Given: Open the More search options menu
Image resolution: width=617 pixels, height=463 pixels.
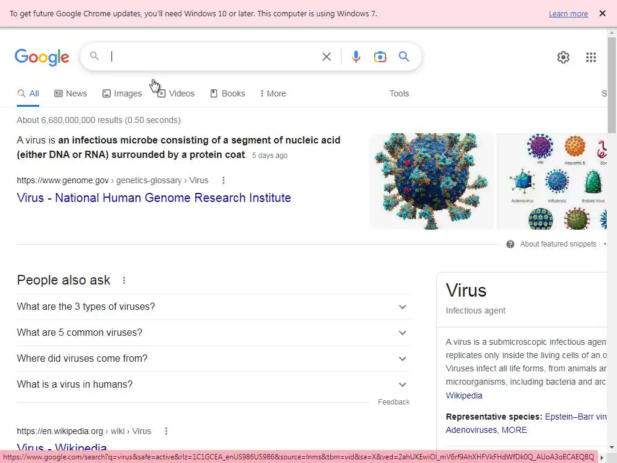Looking at the screenshot, I should click(273, 93).
